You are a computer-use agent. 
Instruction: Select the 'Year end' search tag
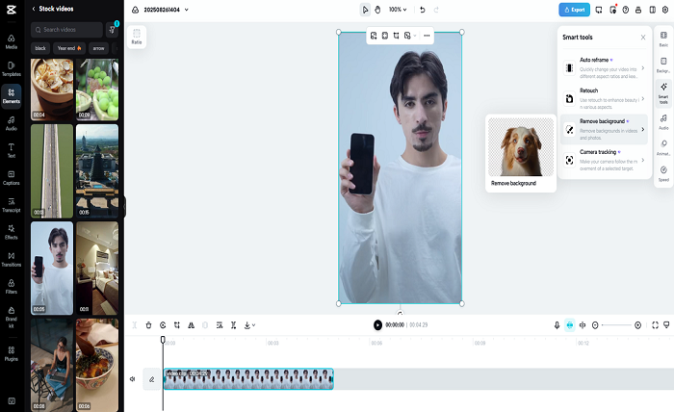point(69,48)
